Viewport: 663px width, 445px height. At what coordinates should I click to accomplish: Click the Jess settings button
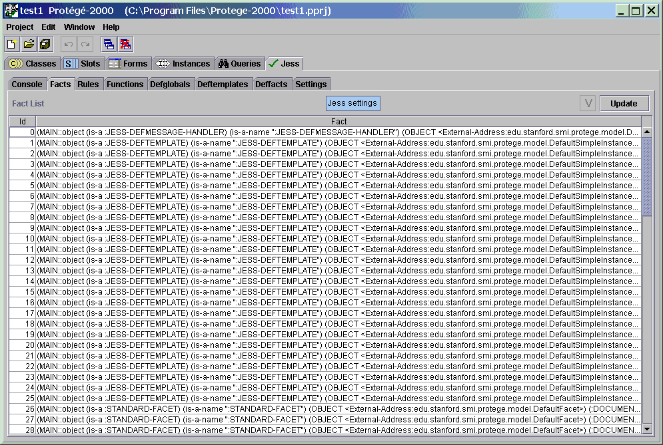click(x=352, y=104)
